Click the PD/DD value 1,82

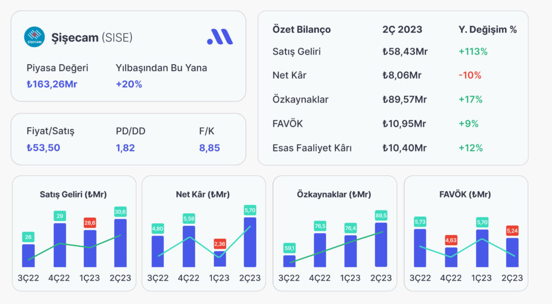coord(125,148)
